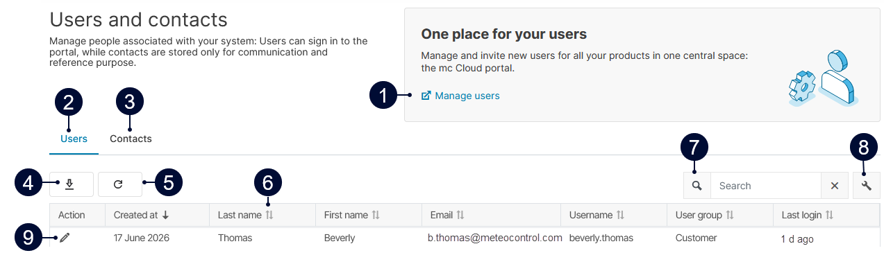The height and width of the screenshot is (262, 884).
Task: Click the Last name header label
Action: click(x=240, y=216)
